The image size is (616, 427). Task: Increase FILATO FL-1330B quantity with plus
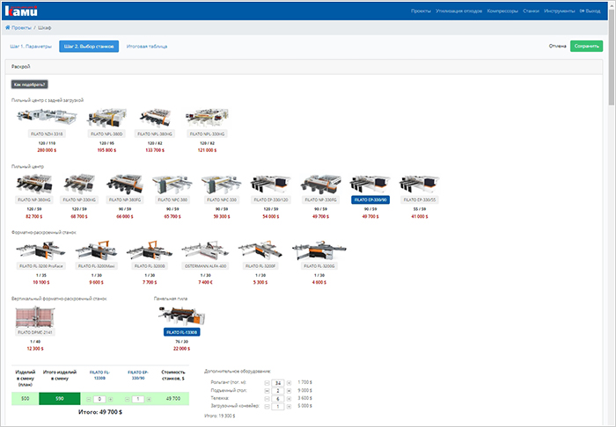click(x=110, y=399)
